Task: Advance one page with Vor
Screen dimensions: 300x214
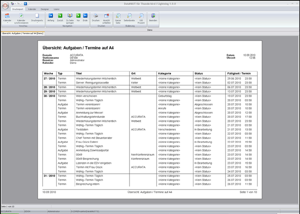Action: coord(78,18)
